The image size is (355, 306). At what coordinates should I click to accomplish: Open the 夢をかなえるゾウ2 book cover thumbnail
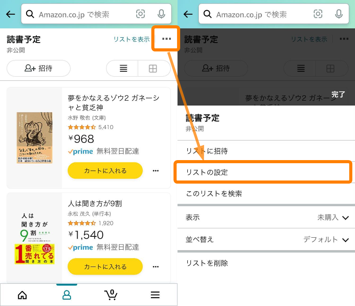pyautogui.click(x=35, y=137)
